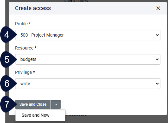Click the Create access dialog title
Screen dimensions: 168x123
tap(33, 8)
